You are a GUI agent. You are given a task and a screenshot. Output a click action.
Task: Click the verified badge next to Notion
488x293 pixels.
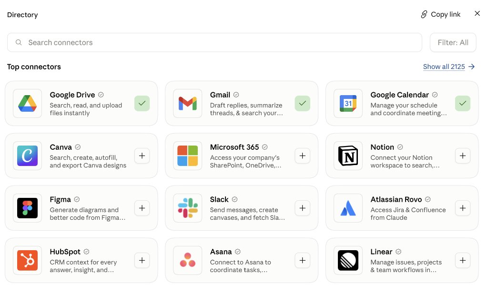point(400,147)
